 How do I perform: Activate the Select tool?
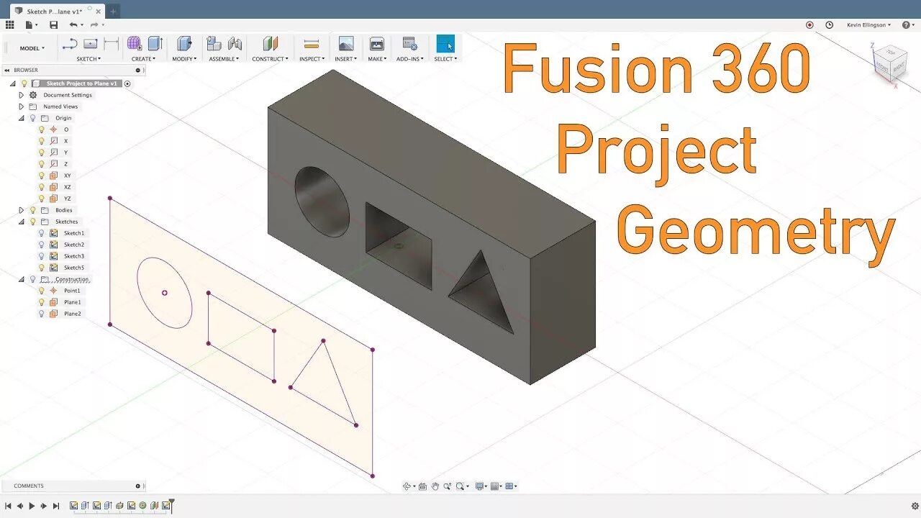[x=445, y=44]
